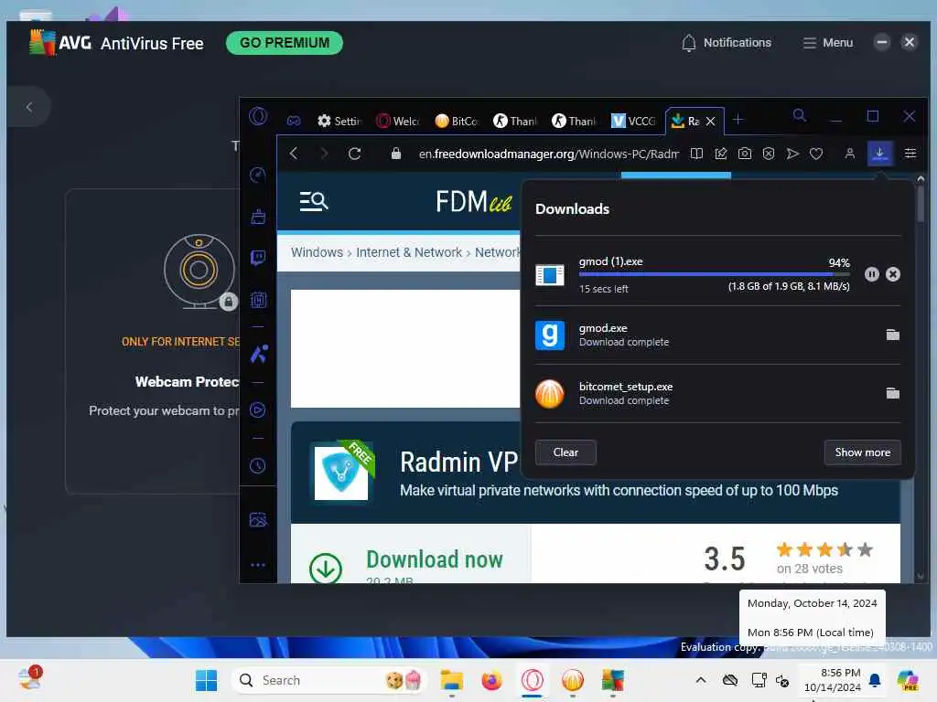This screenshot has width=937, height=702.
Task: Go back in Opera browser
Action: coord(294,154)
